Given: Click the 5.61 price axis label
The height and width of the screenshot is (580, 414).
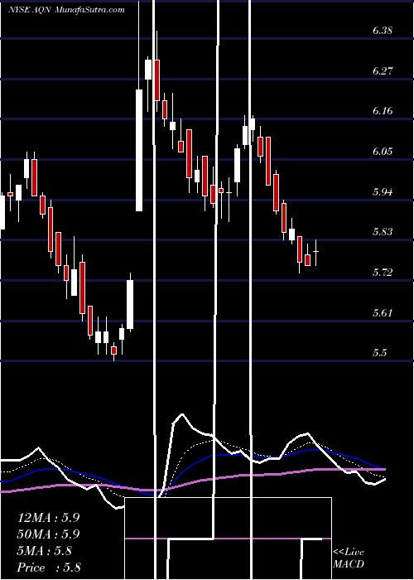Looking at the screenshot, I should [383, 313].
